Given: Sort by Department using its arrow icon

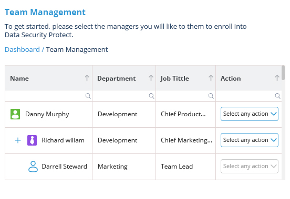Looking at the screenshot, I should pos(151,78).
